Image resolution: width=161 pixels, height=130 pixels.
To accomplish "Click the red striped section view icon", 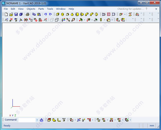I will click(x=108, y=14).
